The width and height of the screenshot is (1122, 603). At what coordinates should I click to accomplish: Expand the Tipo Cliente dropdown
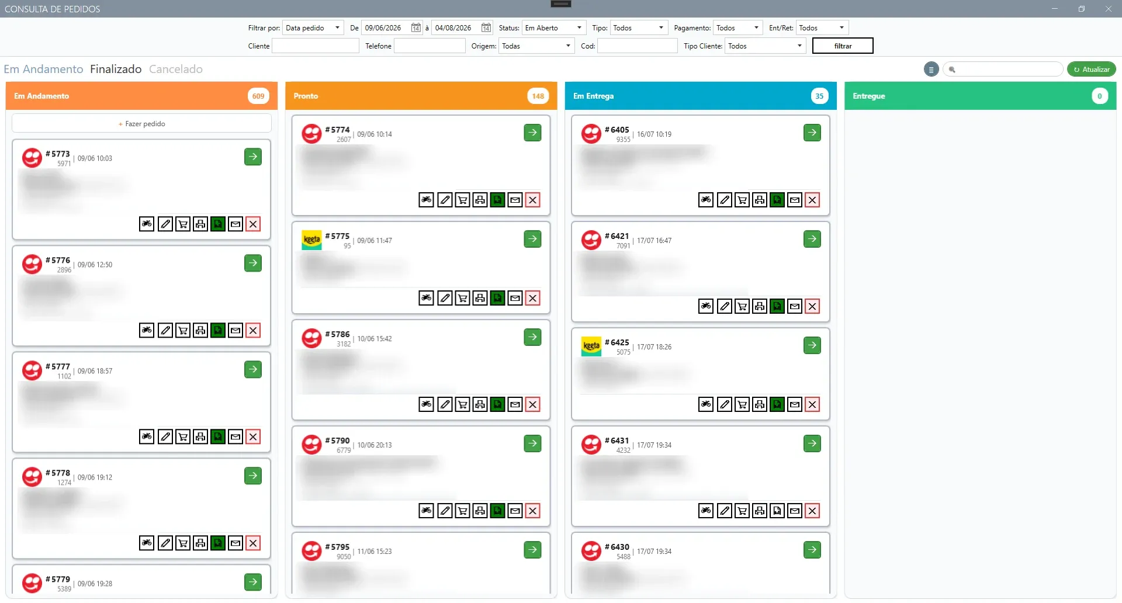click(x=766, y=46)
